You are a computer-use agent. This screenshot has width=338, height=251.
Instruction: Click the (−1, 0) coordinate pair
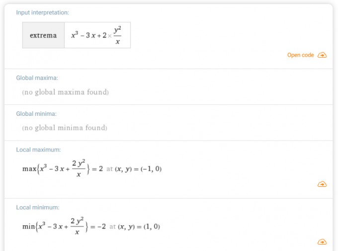pyautogui.click(x=151, y=168)
